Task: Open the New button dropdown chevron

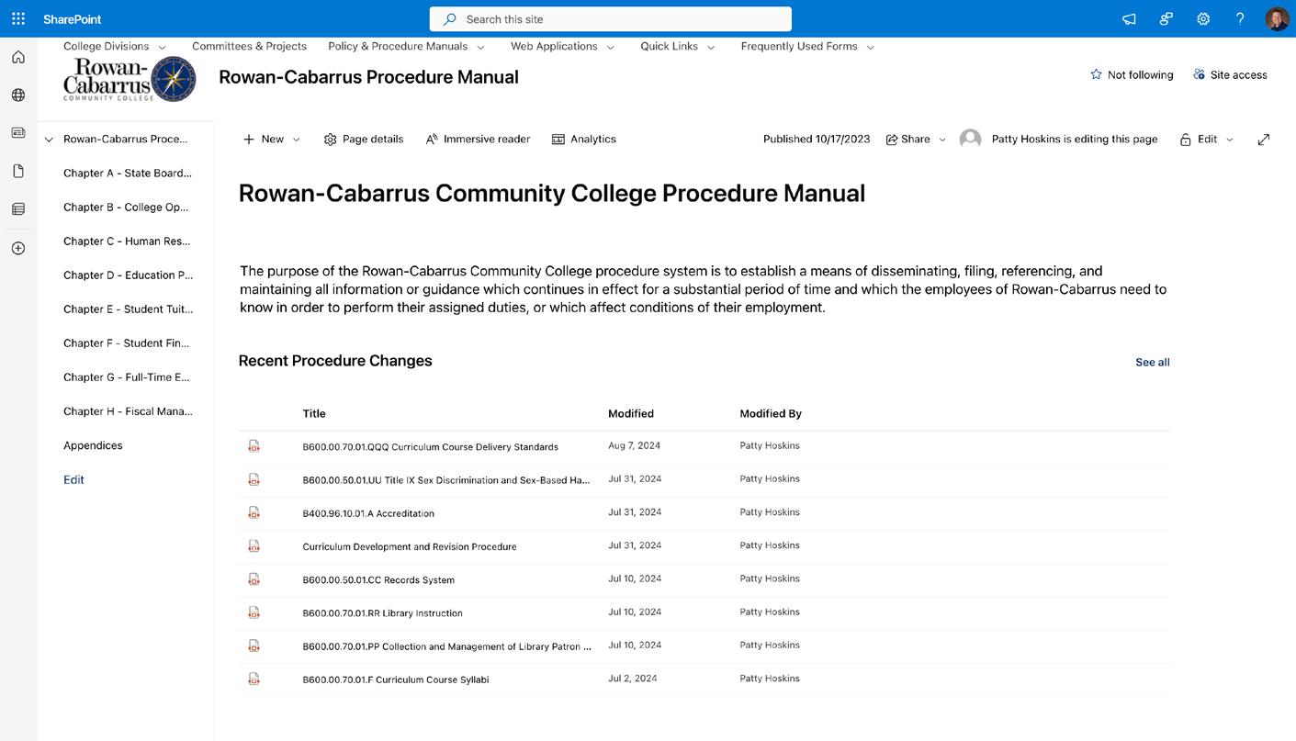Action: click(296, 140)
